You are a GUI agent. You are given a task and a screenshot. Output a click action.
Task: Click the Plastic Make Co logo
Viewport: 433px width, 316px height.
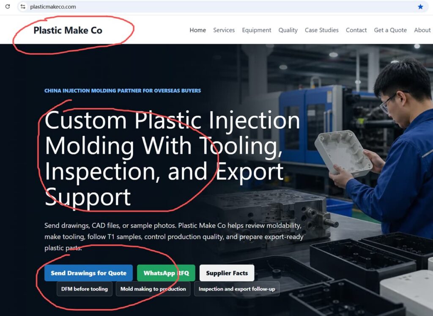68,30
